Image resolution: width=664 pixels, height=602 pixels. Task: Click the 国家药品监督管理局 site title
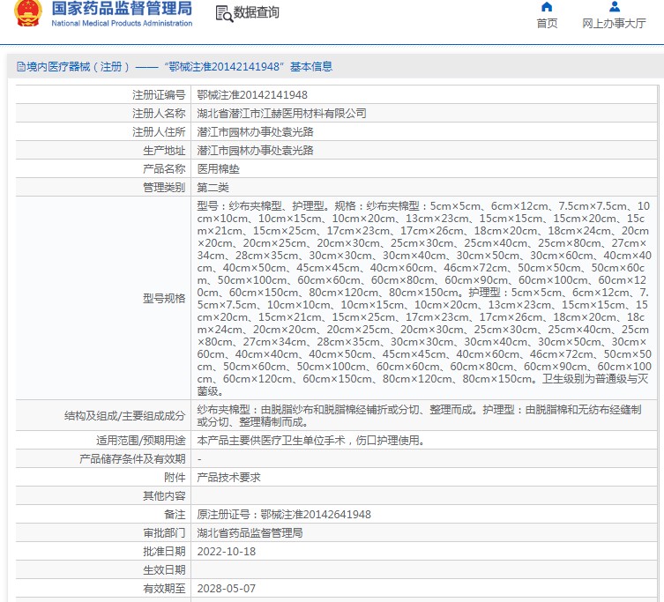click(x=122, y=9)
